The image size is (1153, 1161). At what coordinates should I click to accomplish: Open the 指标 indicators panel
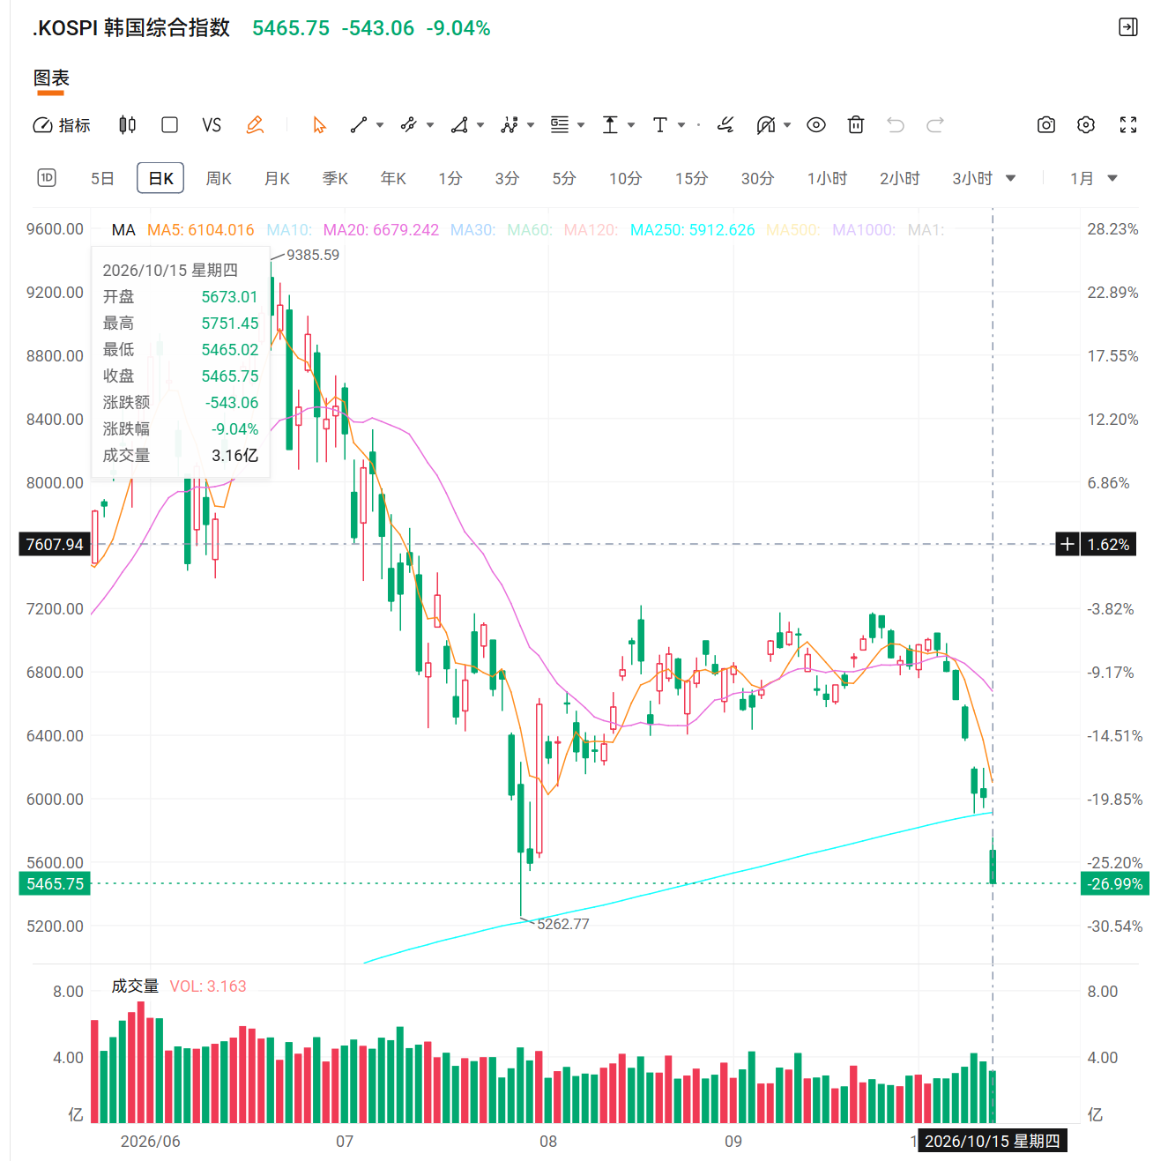click(62, 125)
